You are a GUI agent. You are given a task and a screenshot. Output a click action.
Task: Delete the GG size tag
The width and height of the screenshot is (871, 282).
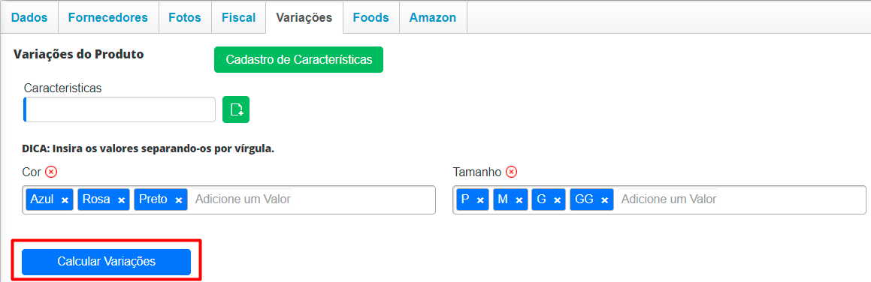coord(605,200)
